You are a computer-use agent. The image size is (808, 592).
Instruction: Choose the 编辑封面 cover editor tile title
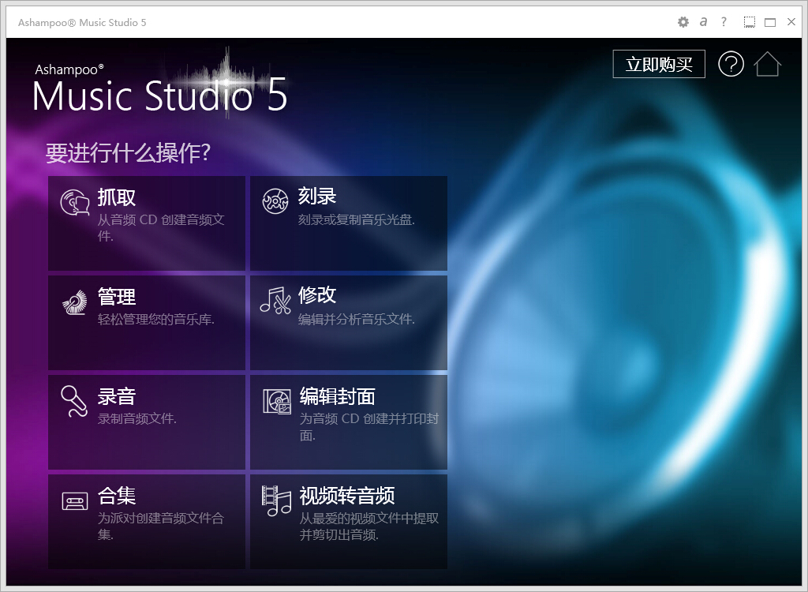(x=338, y=396)
